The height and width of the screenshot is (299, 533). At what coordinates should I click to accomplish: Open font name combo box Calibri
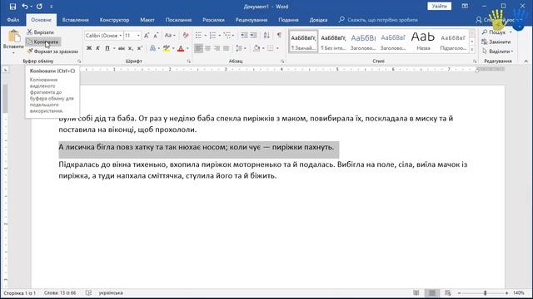(x=103, y=36)
